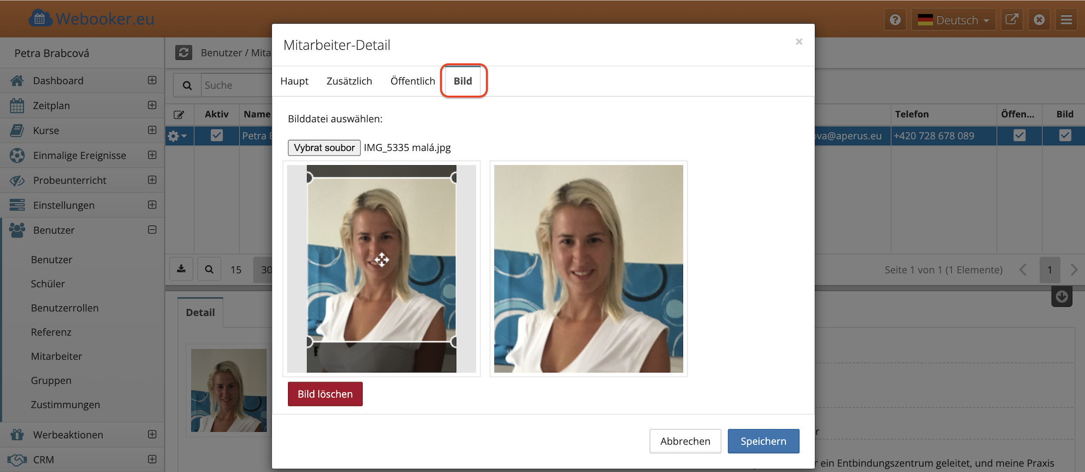Image resolution: width=1085 pixels, height=472 pixels.
Task: Click the magnifier icon in the pagination bar
Action: 209,269
